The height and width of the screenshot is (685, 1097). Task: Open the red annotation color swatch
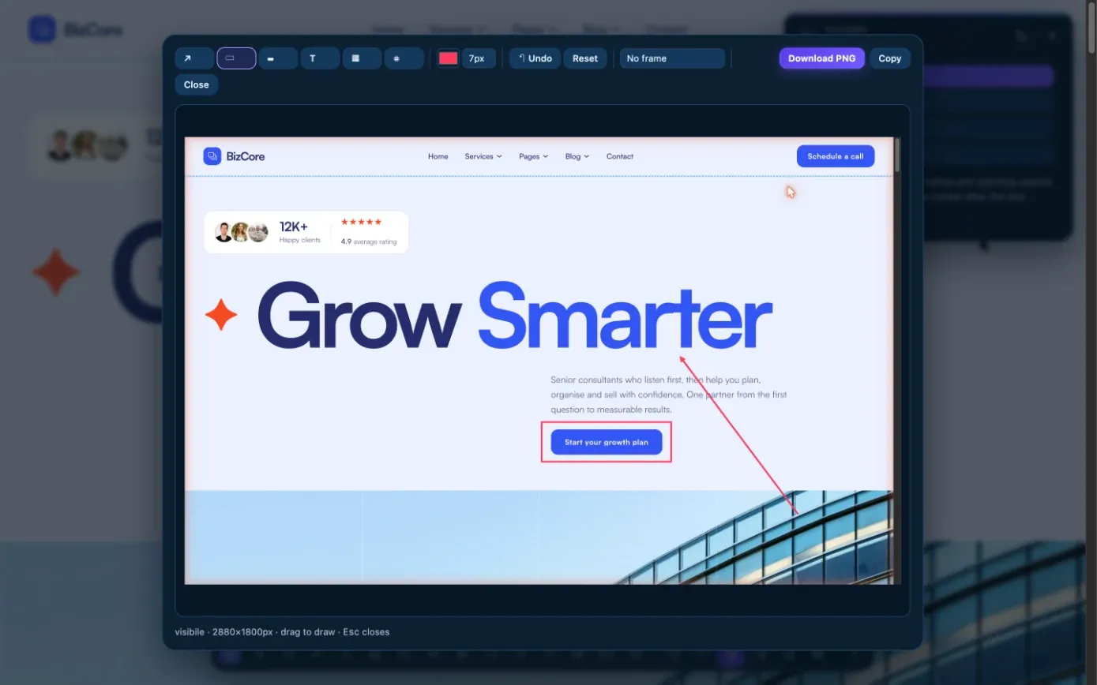tap(449, 58)
